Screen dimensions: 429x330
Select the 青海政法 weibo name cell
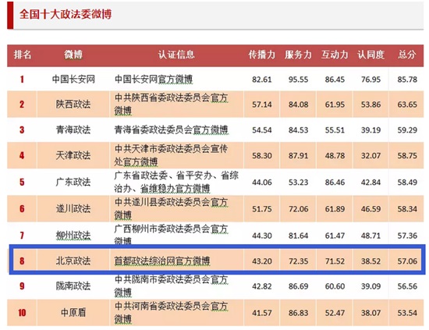click(x=73, y=130)
